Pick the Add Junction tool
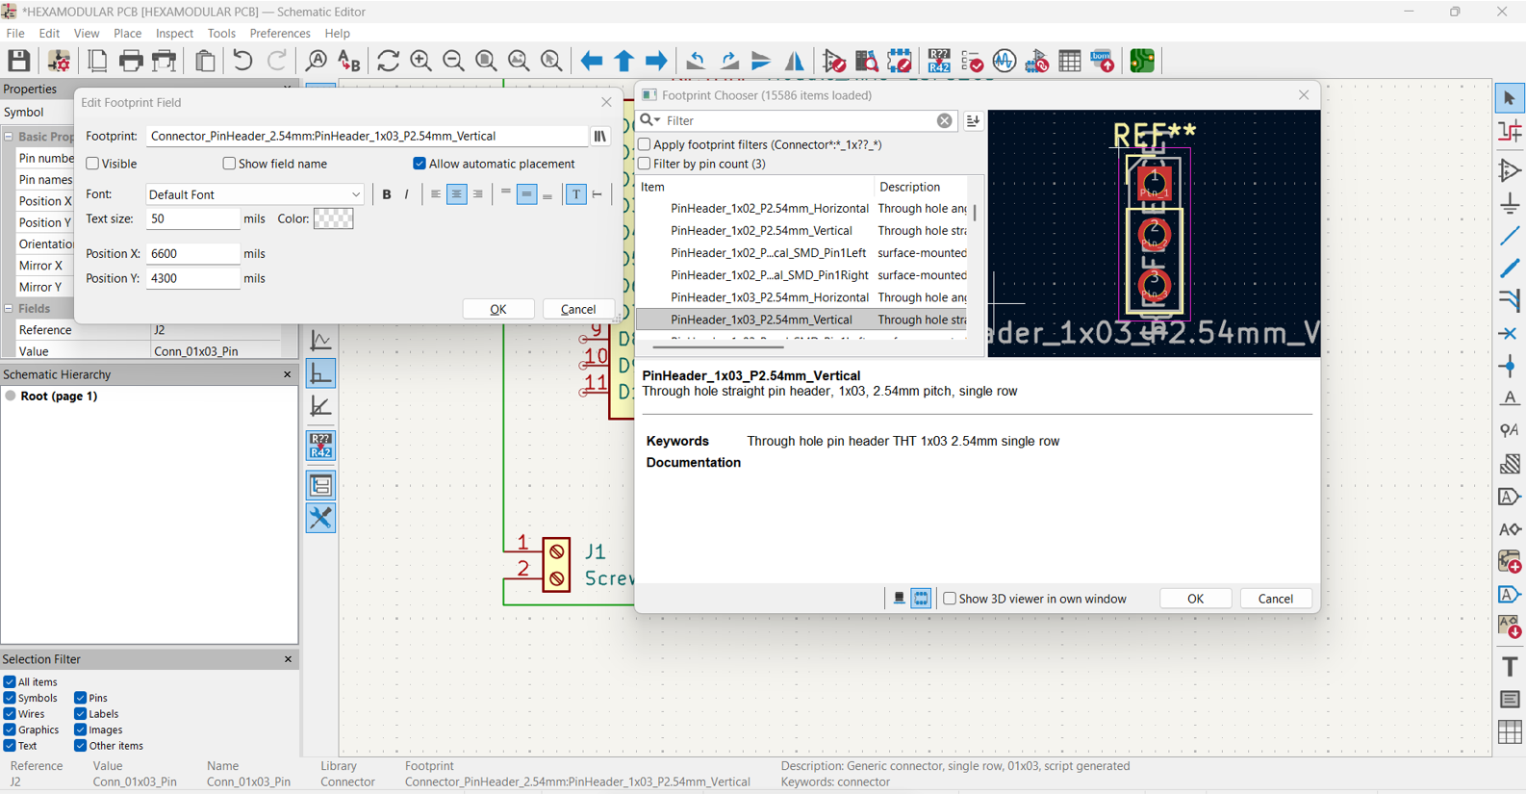1526x794 pixels. click(x=1510, y=367)
